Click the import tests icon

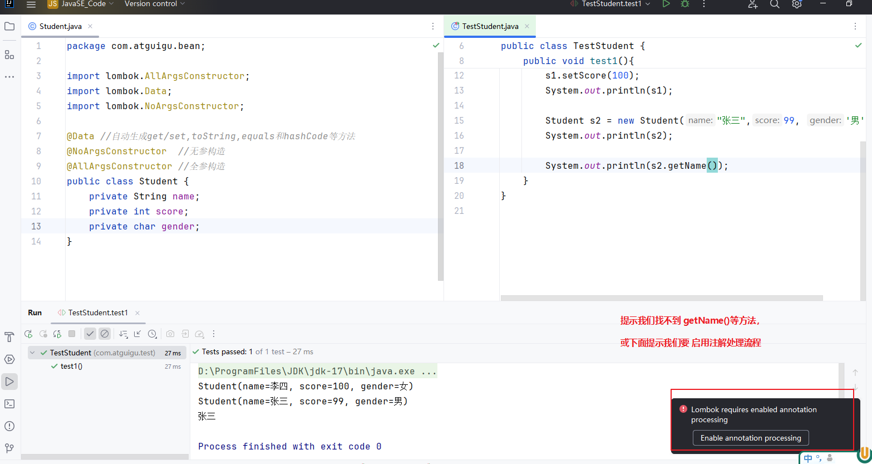pos(185,334)
